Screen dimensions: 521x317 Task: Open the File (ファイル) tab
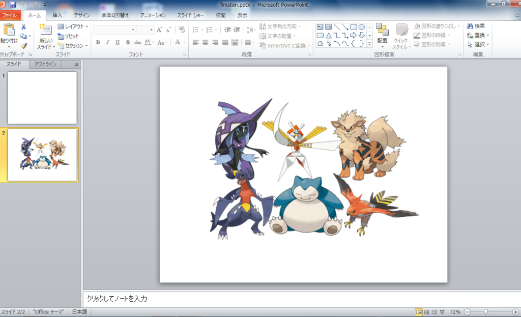[10, 15]
